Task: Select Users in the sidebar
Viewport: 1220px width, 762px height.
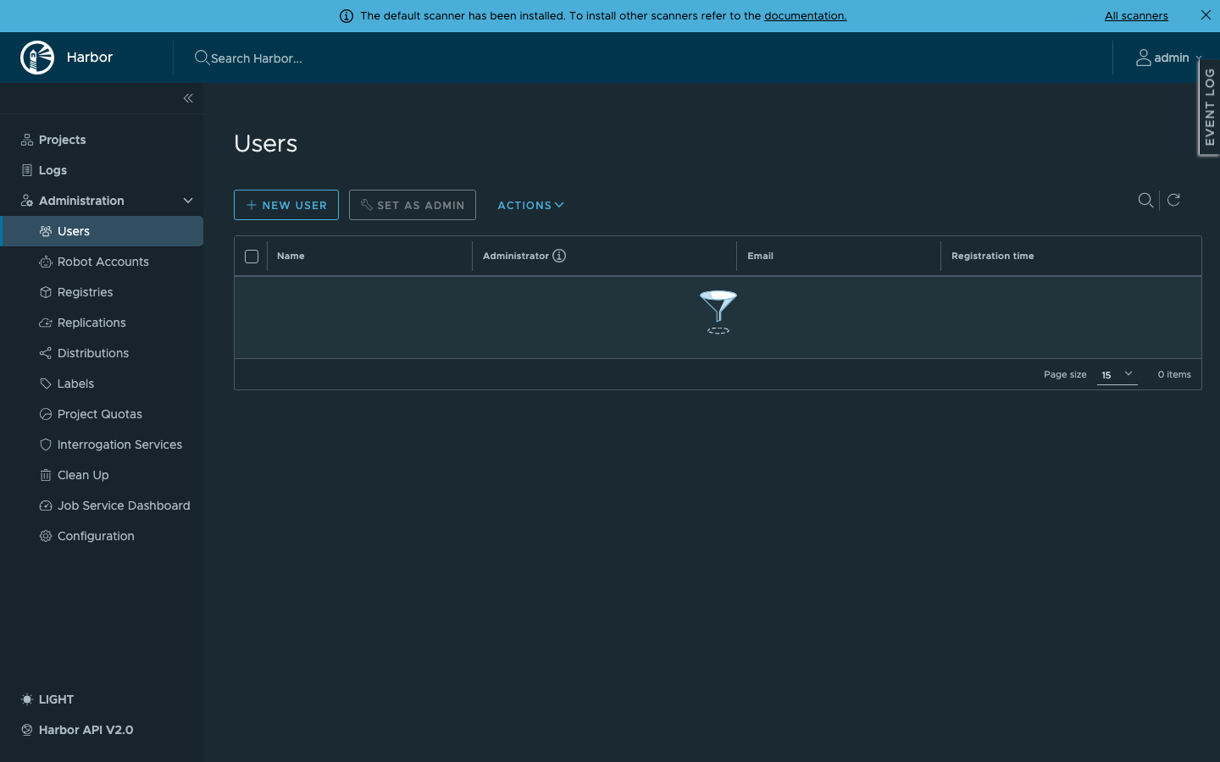Action: click(x=102, y=231)
